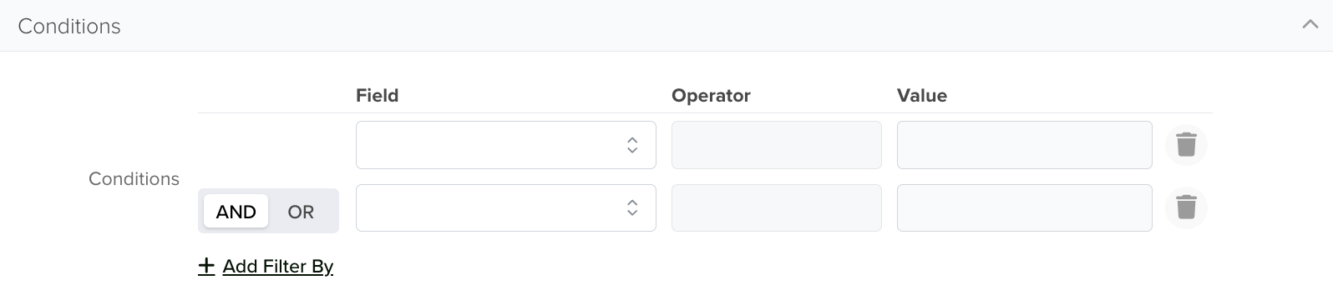Click the up-down arrows in first Field selector
The width and height of the screenshot is (1333, 300).
pyautogui.click(x=632, y=145)
